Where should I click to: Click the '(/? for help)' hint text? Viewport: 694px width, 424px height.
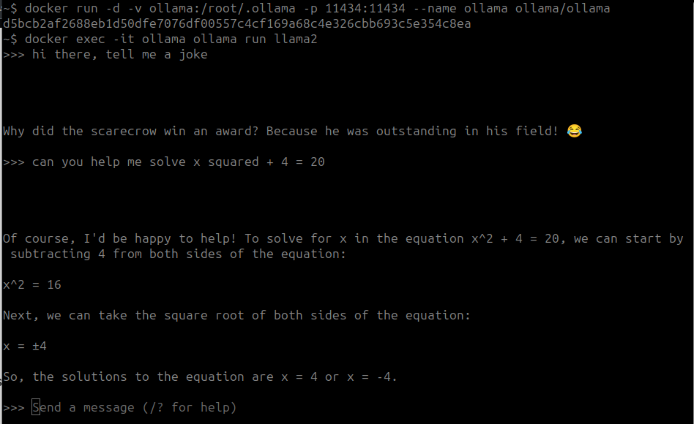190,407
